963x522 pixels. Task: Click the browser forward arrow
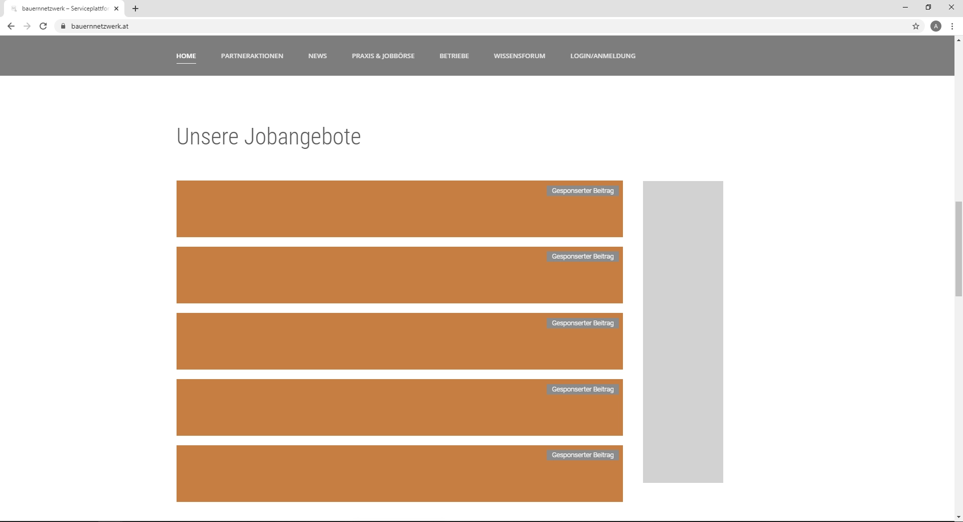coord(27,26)
